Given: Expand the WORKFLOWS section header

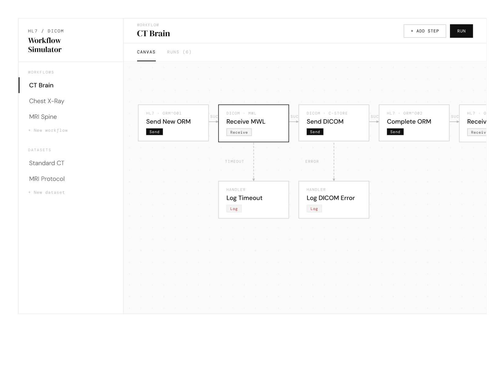Looking at the screenshot, I should [41, 72].
